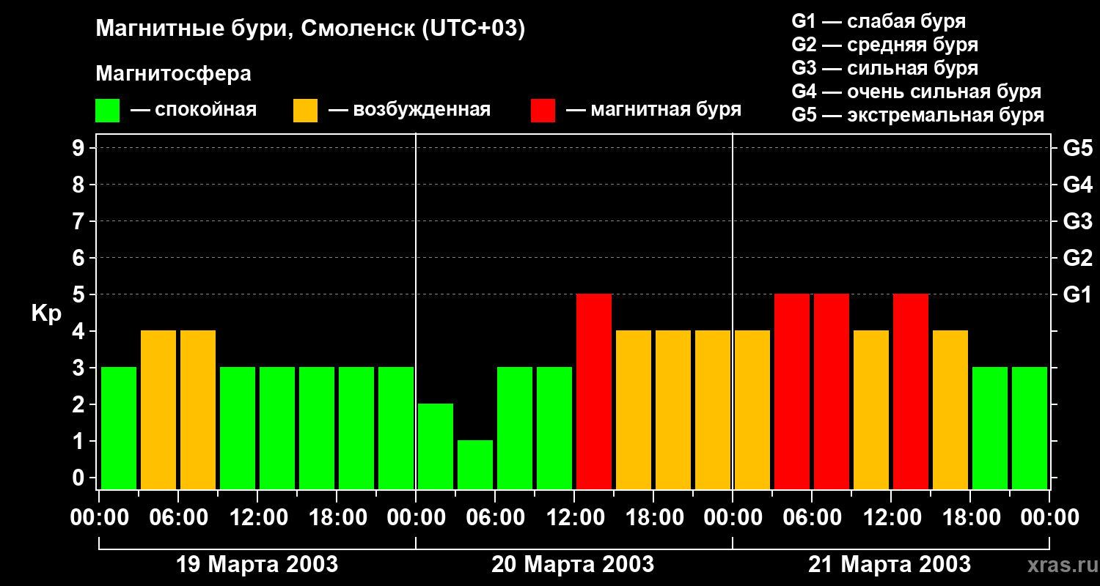Click the first red Kp 5 bar on 20 March
Screen dimensions: 1100x586
pos(594,391)
